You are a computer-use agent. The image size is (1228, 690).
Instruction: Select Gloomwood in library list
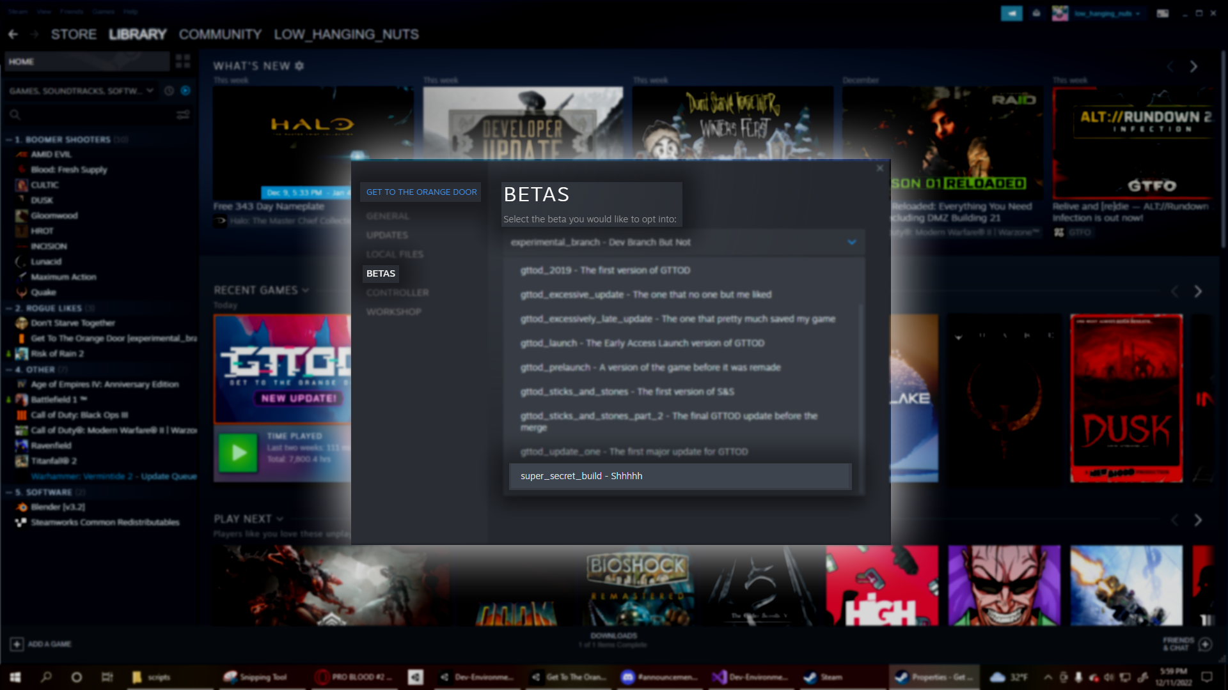(x=54, y=216)
